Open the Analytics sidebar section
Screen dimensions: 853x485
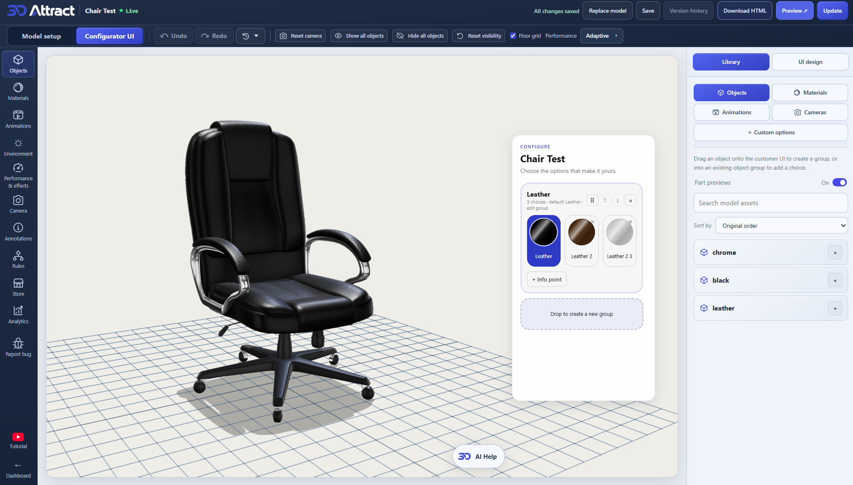pos(18,315)
